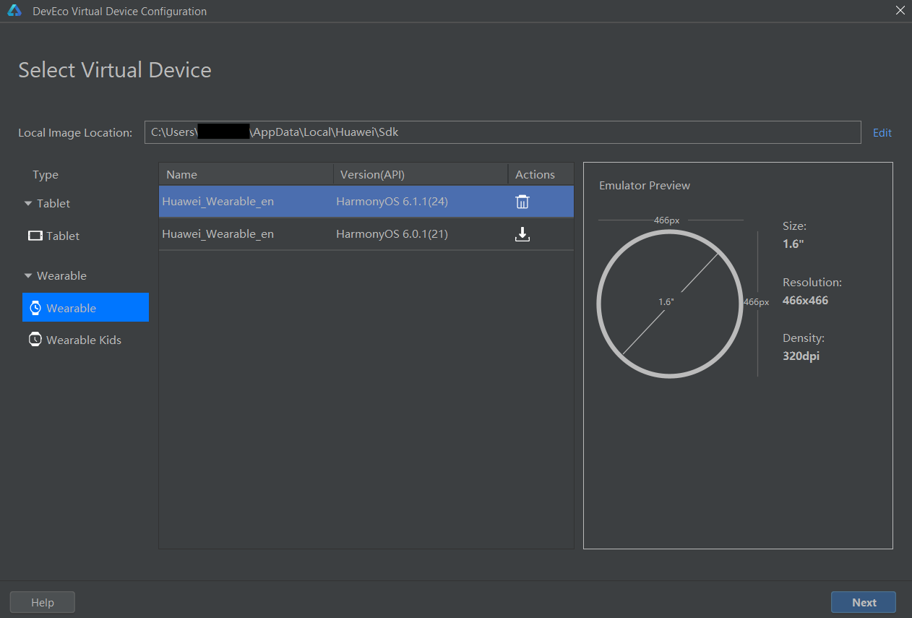Collapse the Wearable type group

click(28, 276)
